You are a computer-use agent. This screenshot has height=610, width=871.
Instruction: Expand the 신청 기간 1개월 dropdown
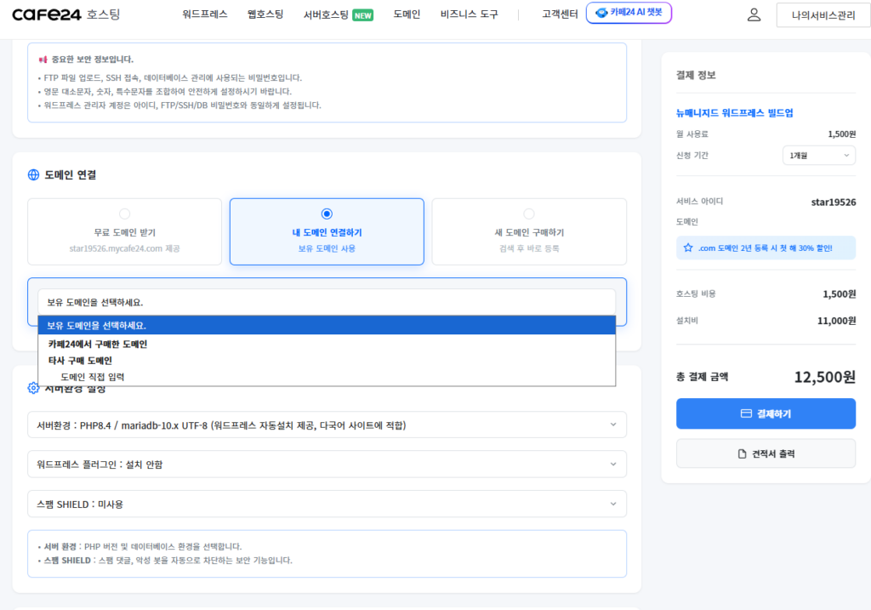(819, 155)
